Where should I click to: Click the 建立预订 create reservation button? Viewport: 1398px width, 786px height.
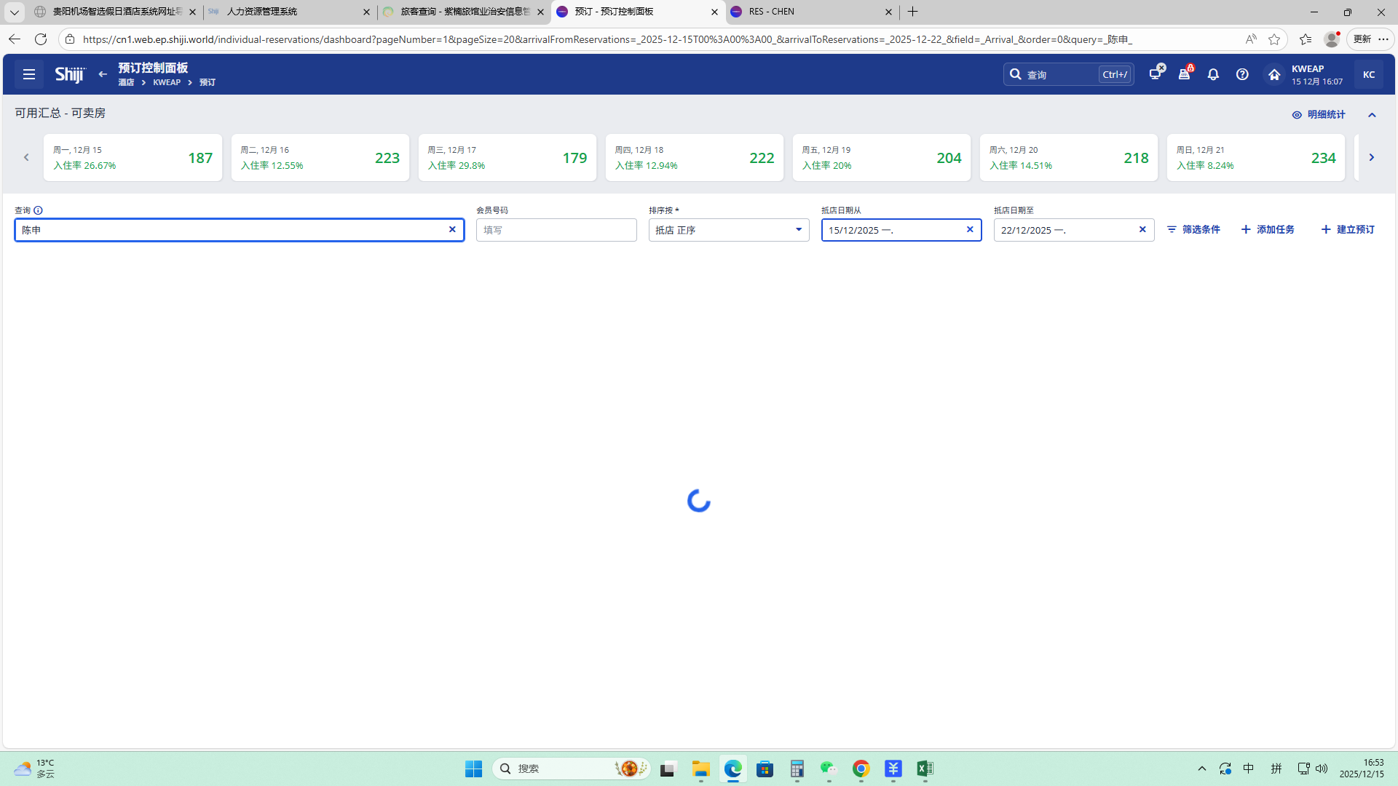point(1348,229)
